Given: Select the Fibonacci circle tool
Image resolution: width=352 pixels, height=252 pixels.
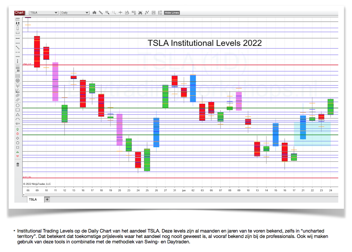Looking at the screenshot, I should (18, 81).
